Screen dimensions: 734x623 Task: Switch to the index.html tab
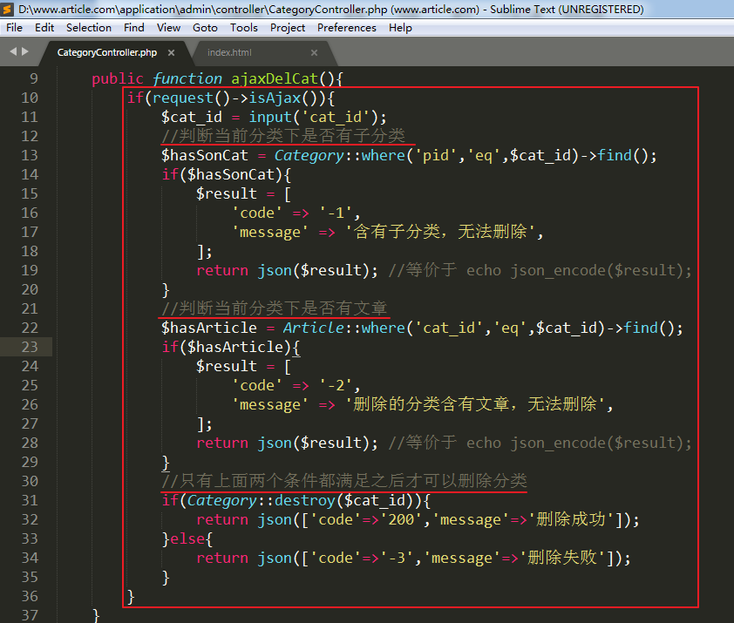pos(229,53)
